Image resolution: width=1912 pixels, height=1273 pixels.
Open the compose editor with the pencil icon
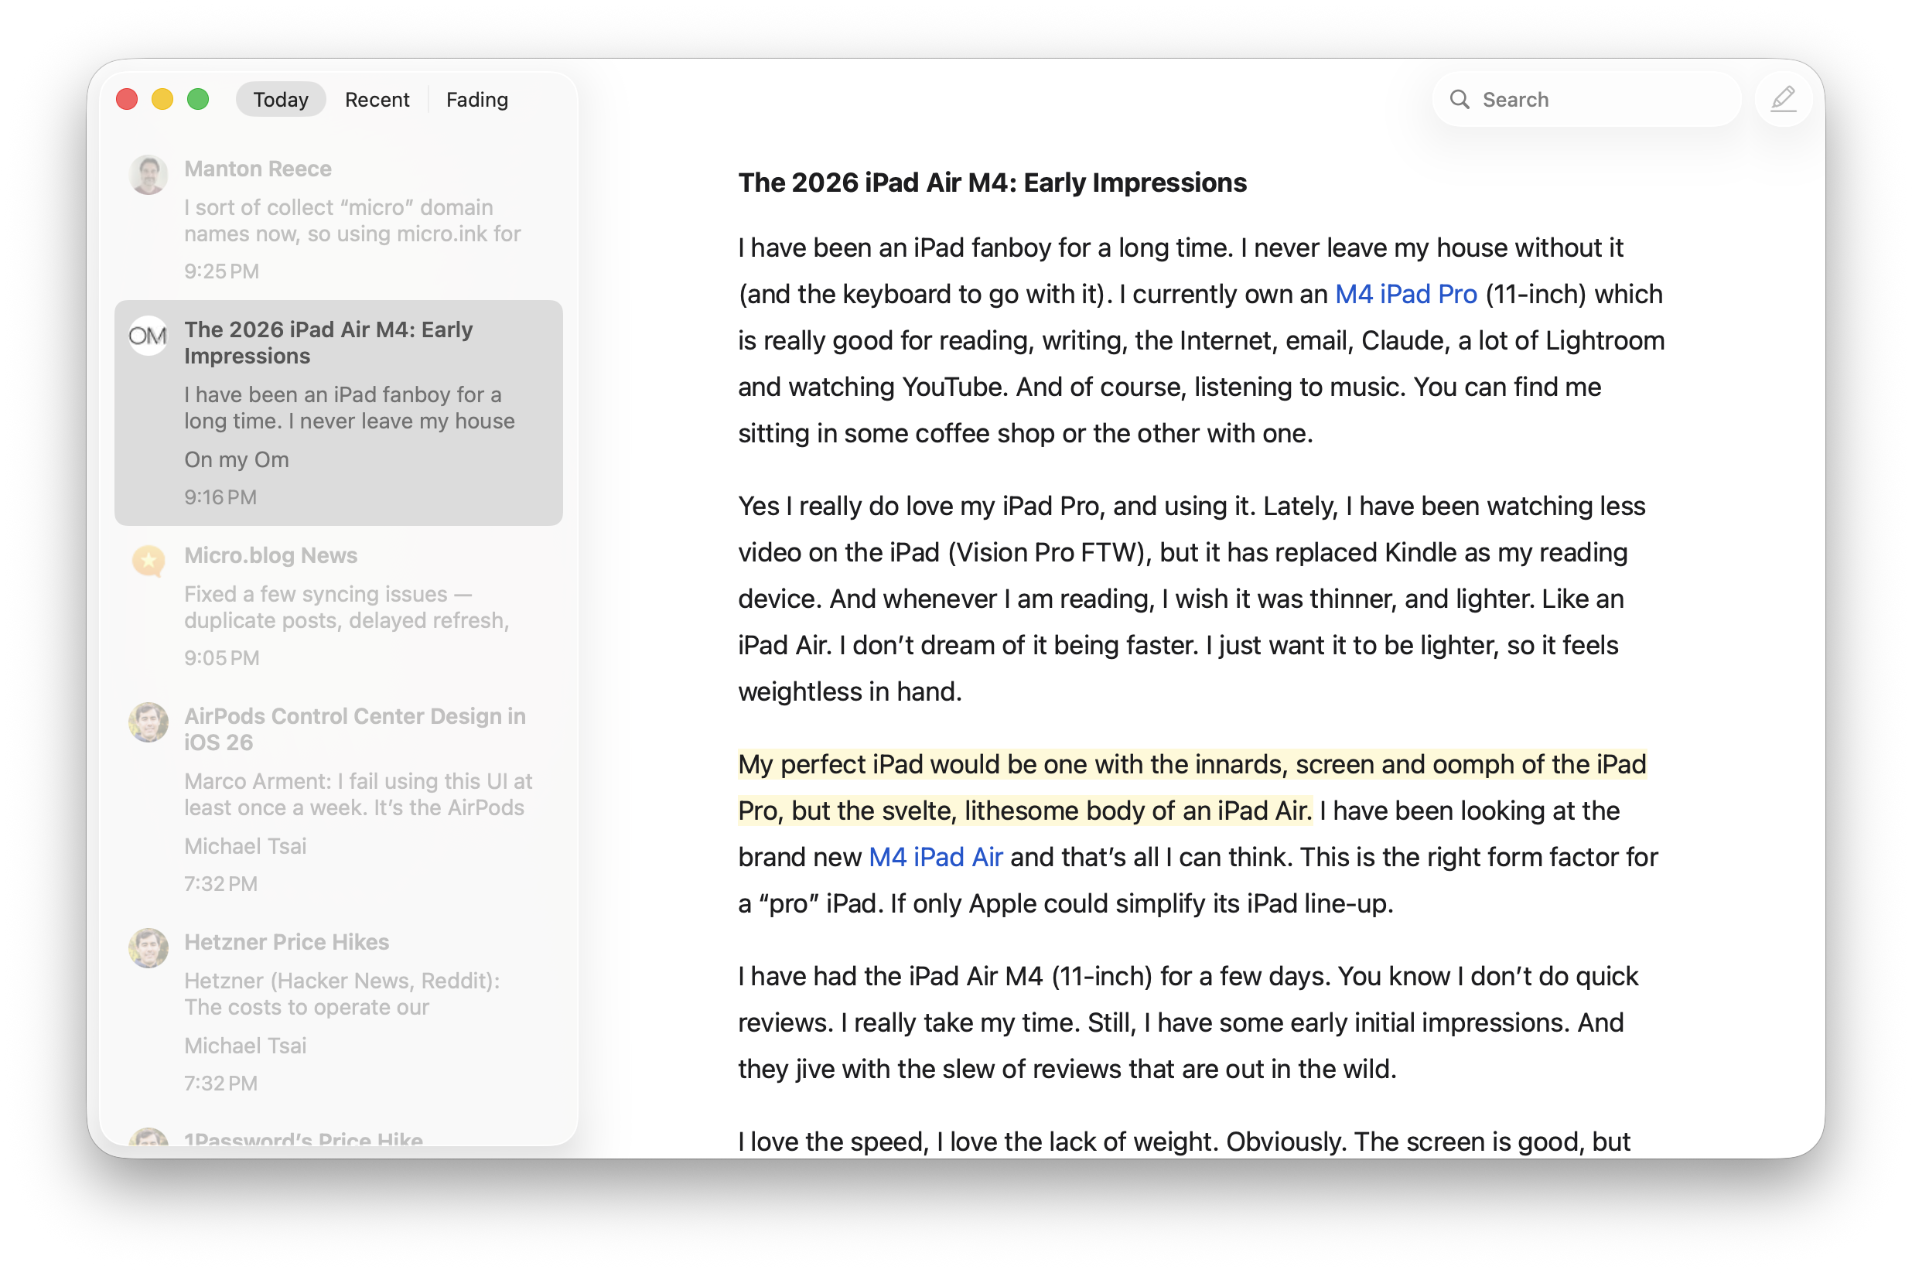[1783, 98]
